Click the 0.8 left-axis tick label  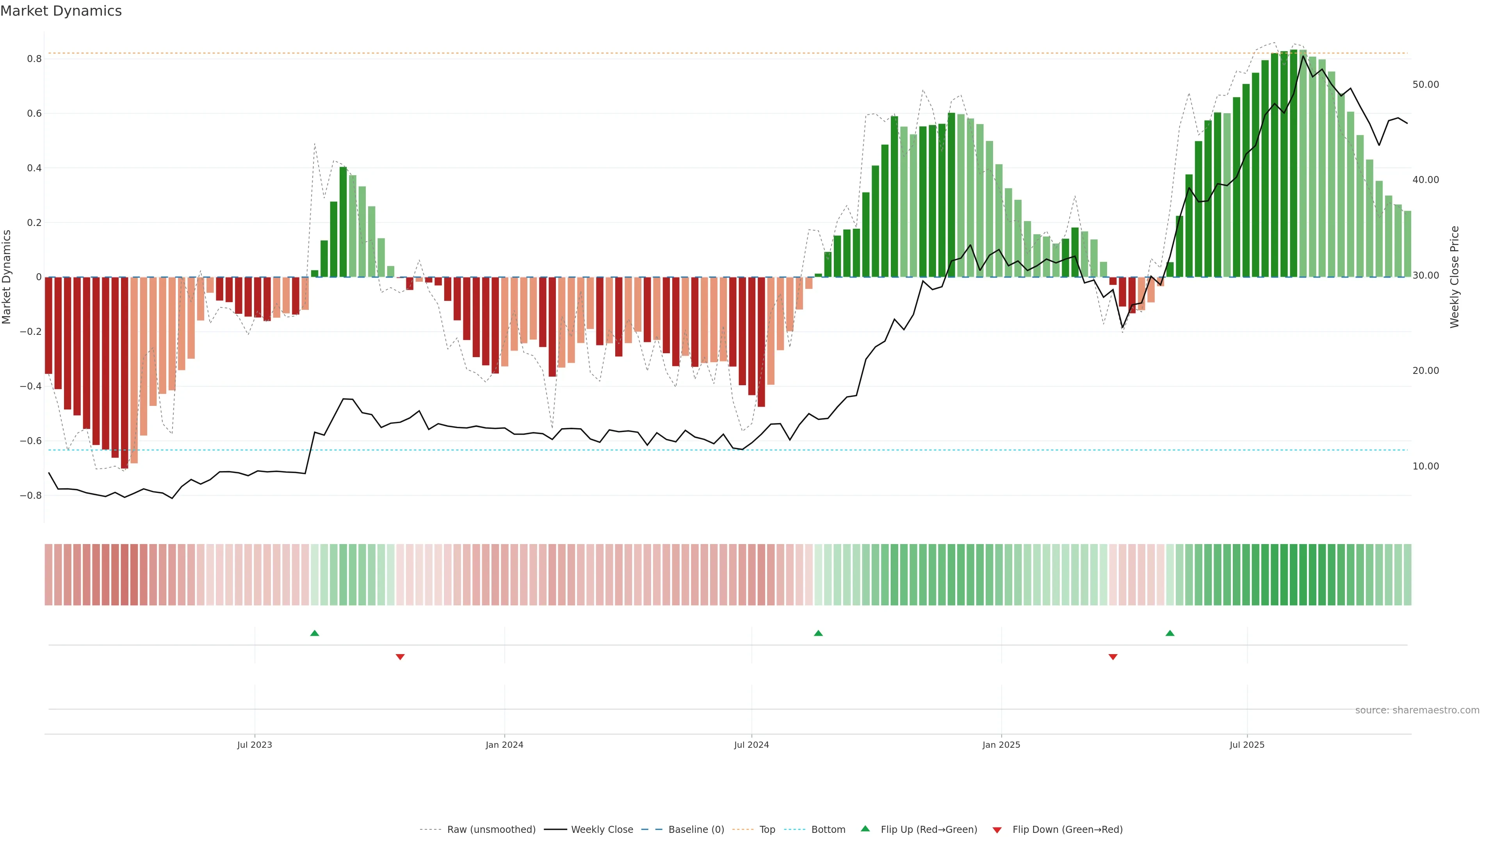(34, 59)
